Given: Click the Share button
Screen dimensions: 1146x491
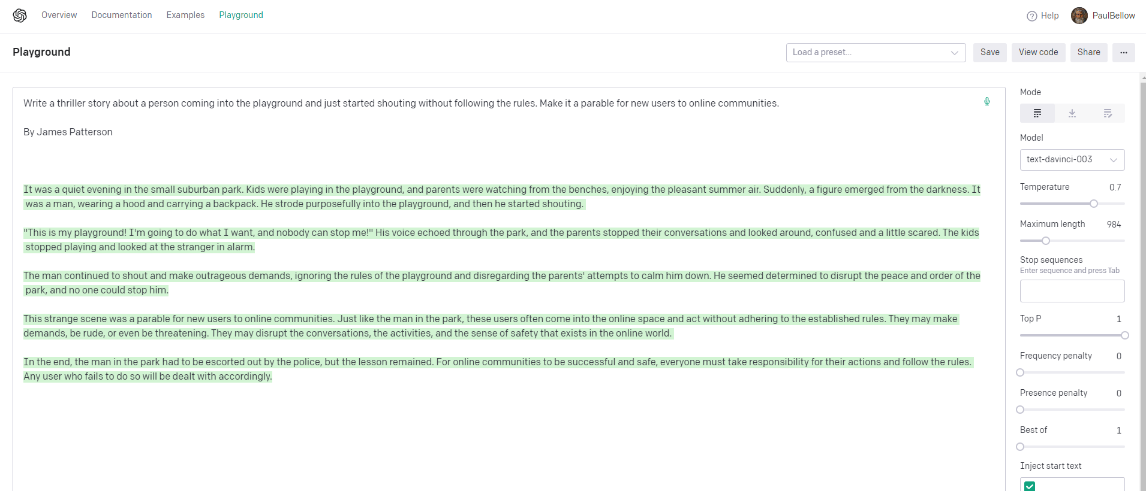Looking at the screenshot, I should [x=1089, y=53].
